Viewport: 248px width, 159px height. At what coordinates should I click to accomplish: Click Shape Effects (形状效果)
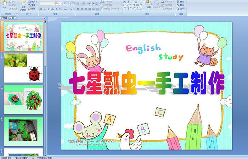168,8
